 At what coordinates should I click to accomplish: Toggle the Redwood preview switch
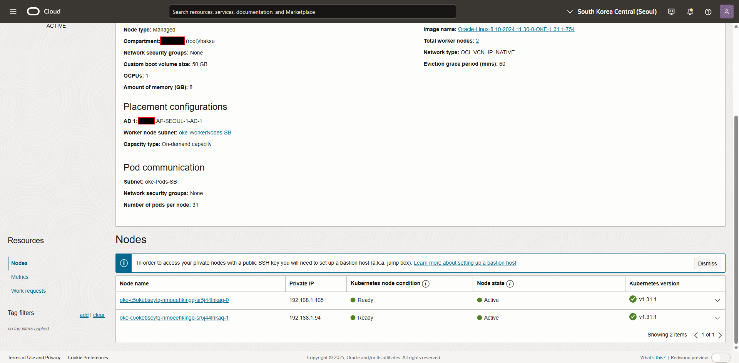tap(721, 358)
